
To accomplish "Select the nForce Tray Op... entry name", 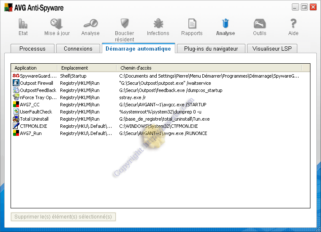I will 38,97.
